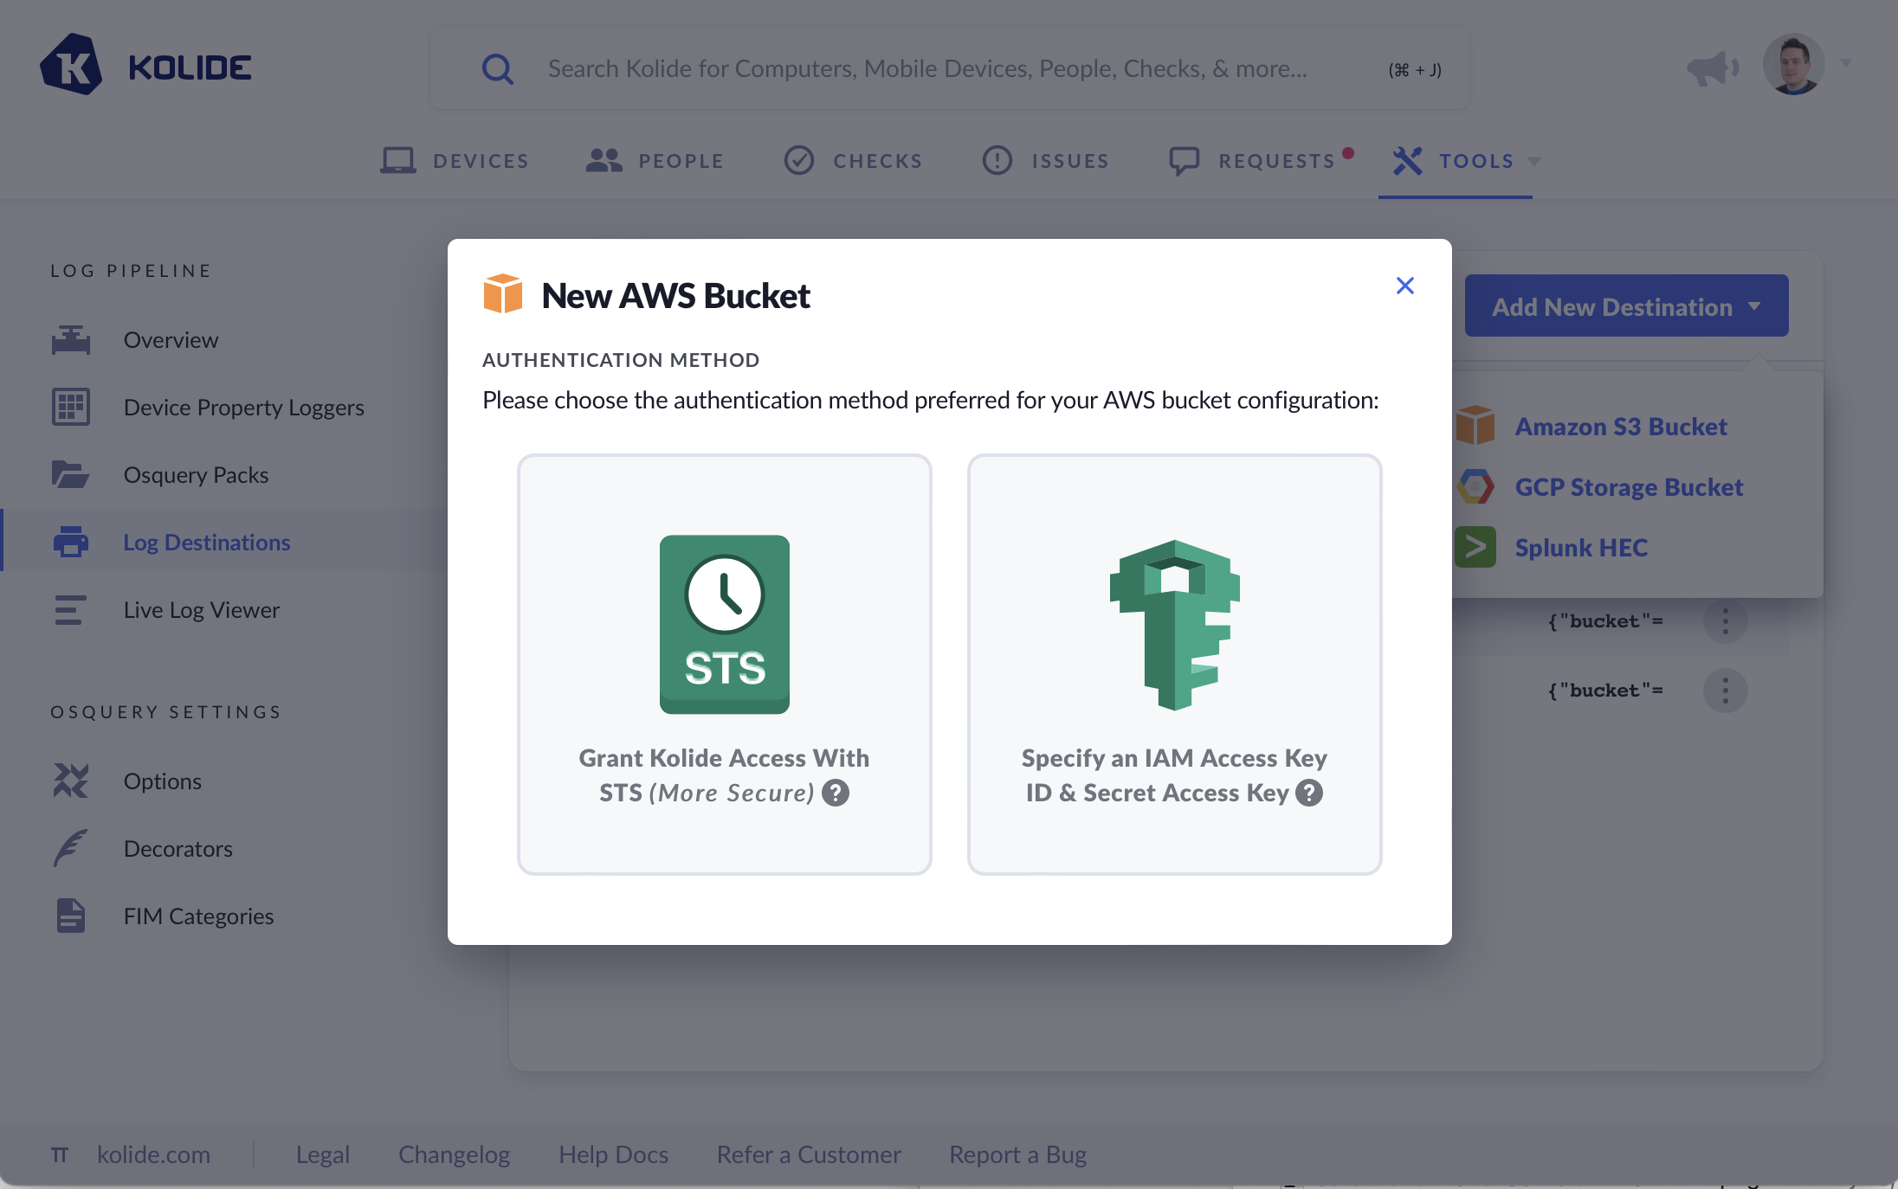Screen dimensions: 1898x1189
Task: Select GCP Storage Bucket option
Action: point(1628,487)
